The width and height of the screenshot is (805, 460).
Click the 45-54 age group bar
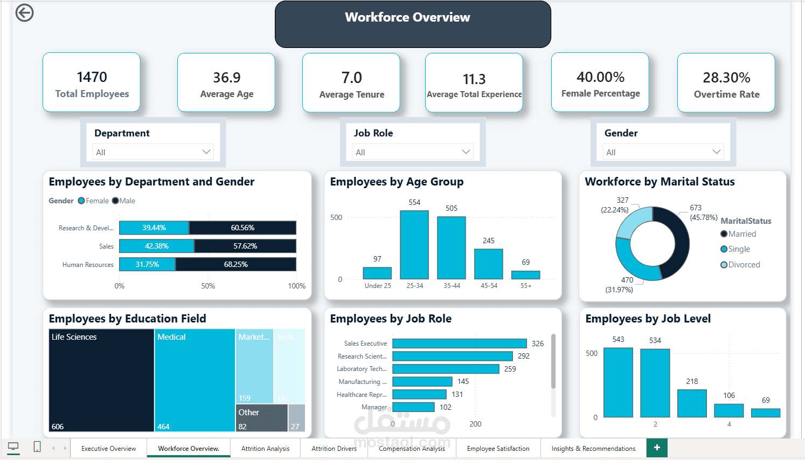click(x=489, y=264)
